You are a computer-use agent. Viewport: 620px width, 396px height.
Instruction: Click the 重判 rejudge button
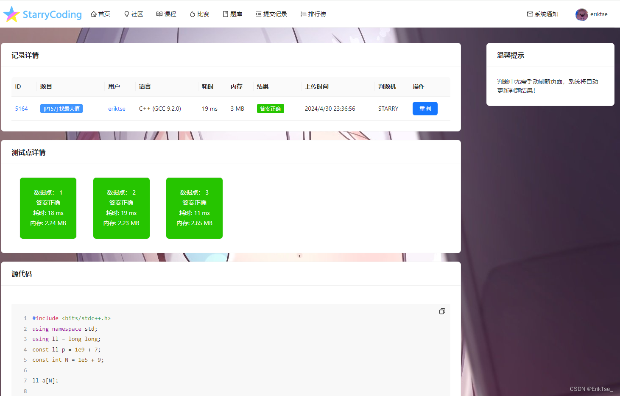click(425, 109)
